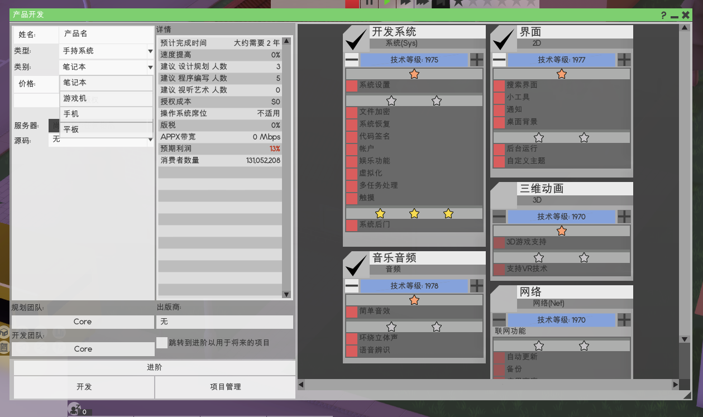Viewport: 703px width, 417px height.
Task: Toggle the 开发系统 checkmark icon
Action: point(356,39)
